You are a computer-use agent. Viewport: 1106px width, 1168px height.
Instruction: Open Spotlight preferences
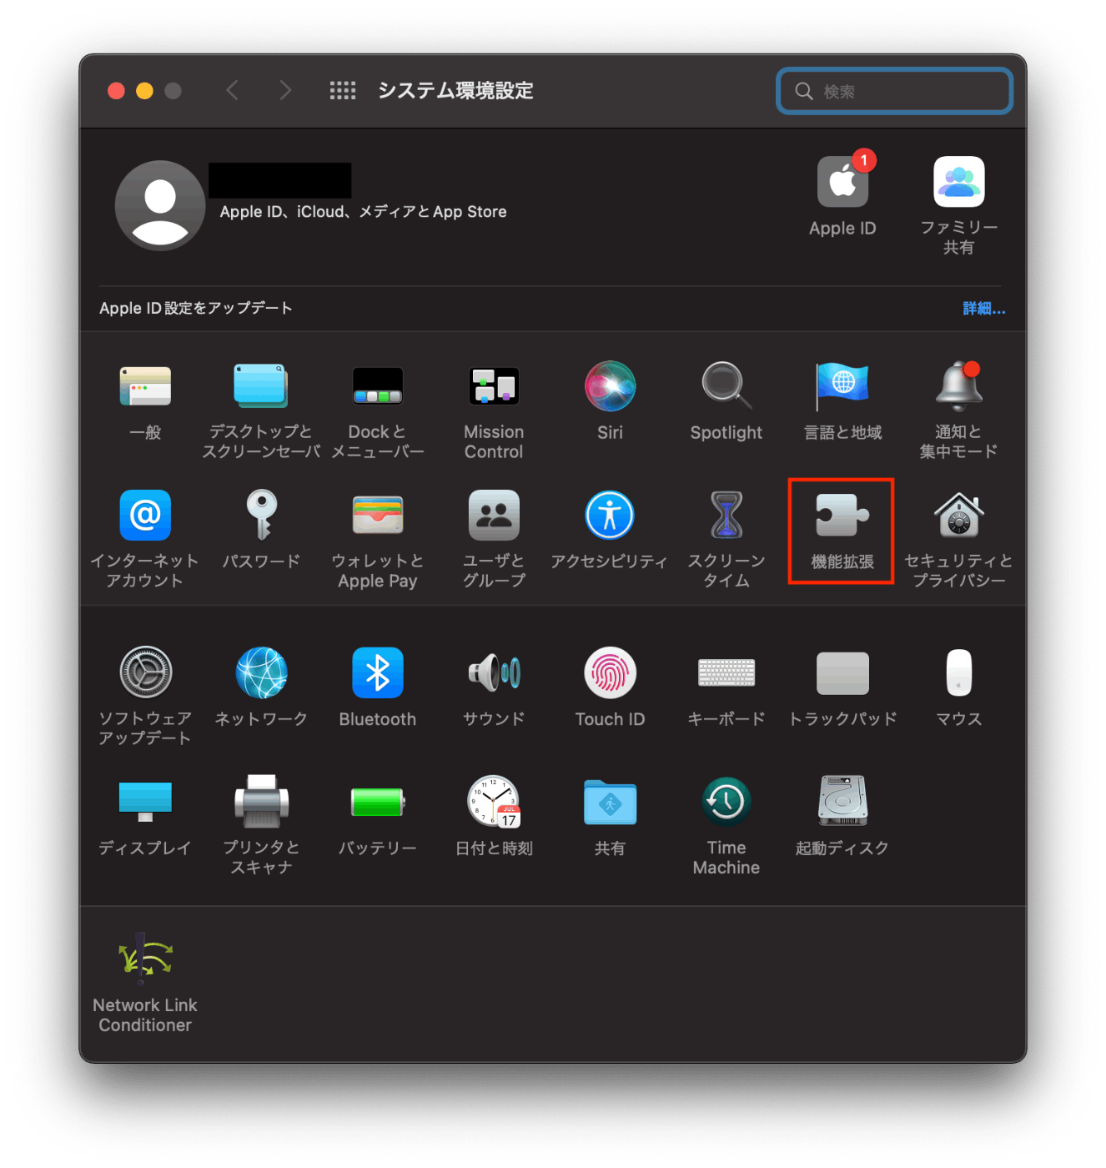726,386
